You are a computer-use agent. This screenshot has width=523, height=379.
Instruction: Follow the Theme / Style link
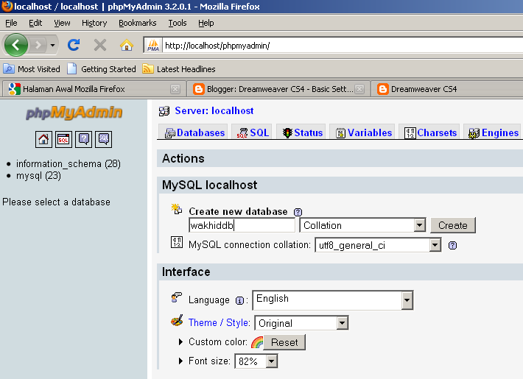point(219,322)
